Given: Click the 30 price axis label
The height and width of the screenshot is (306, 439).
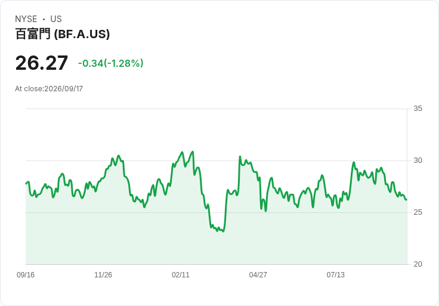Looking at the screenshot, I should (x=418, y=160).
